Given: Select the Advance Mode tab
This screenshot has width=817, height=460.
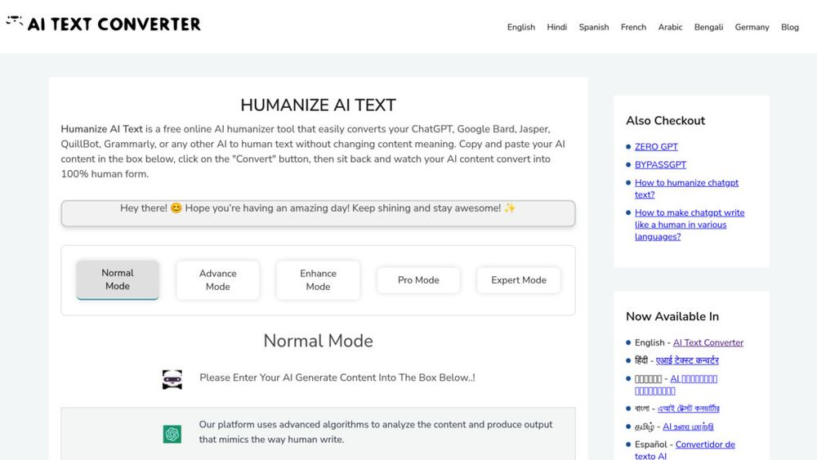Looking at the screenshot, I should click(x=218, y=279).
